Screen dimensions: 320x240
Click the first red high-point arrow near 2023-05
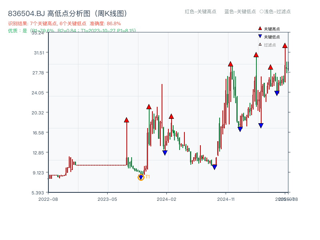coord(127,120)
